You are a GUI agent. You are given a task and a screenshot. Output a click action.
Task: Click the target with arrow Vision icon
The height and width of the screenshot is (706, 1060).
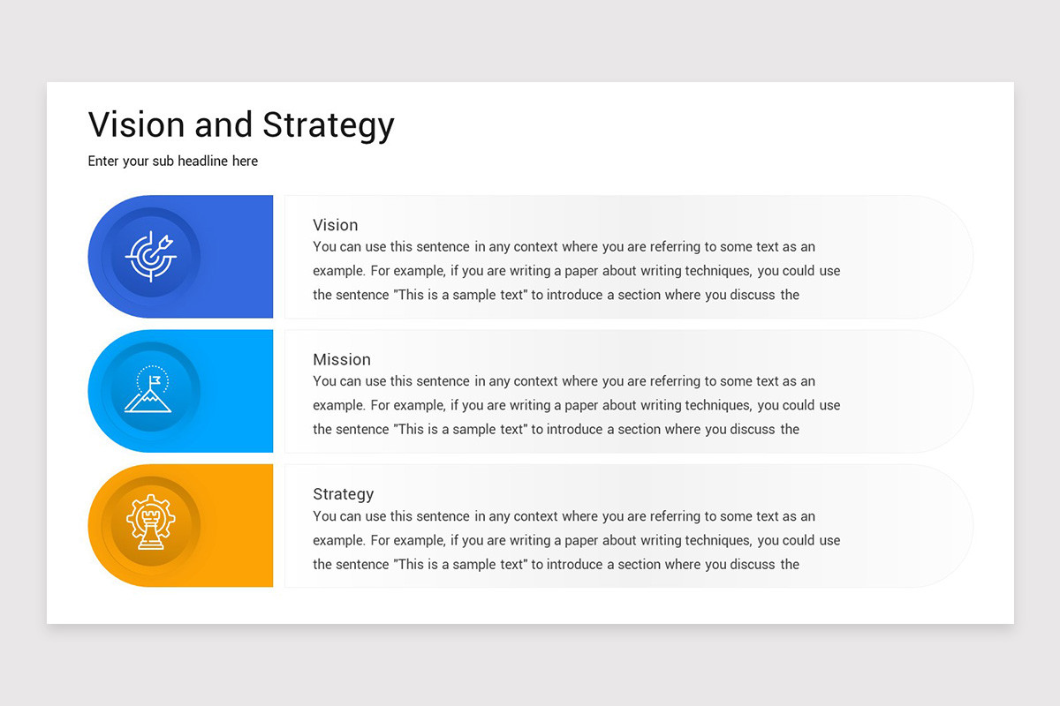[x=151, y=257]
